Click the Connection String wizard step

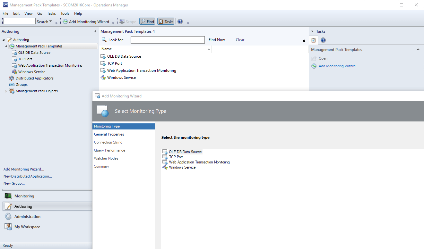(x=108, y=142)
